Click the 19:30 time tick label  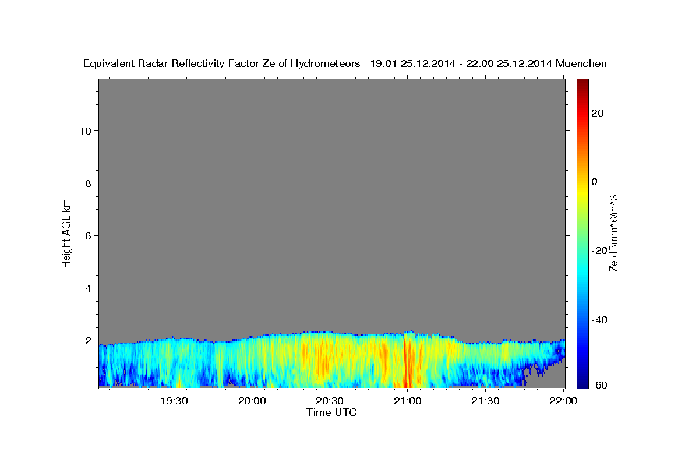coord(174,401)
